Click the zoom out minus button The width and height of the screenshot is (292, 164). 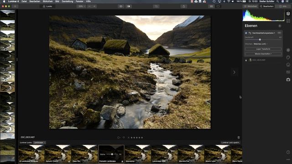89,6
